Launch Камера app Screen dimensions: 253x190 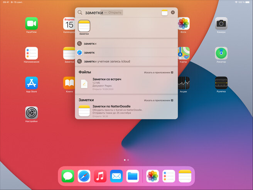tap(221, 24)
